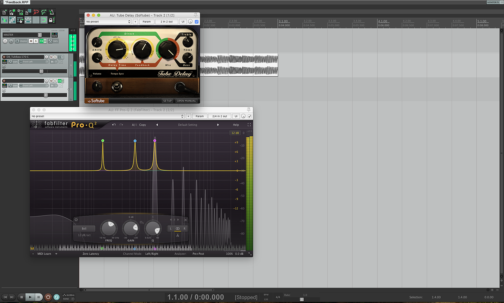Viewport: 504px width, 303px height.
Task: Click the Save Project toolbar icon
Action: tap(20, 12)
